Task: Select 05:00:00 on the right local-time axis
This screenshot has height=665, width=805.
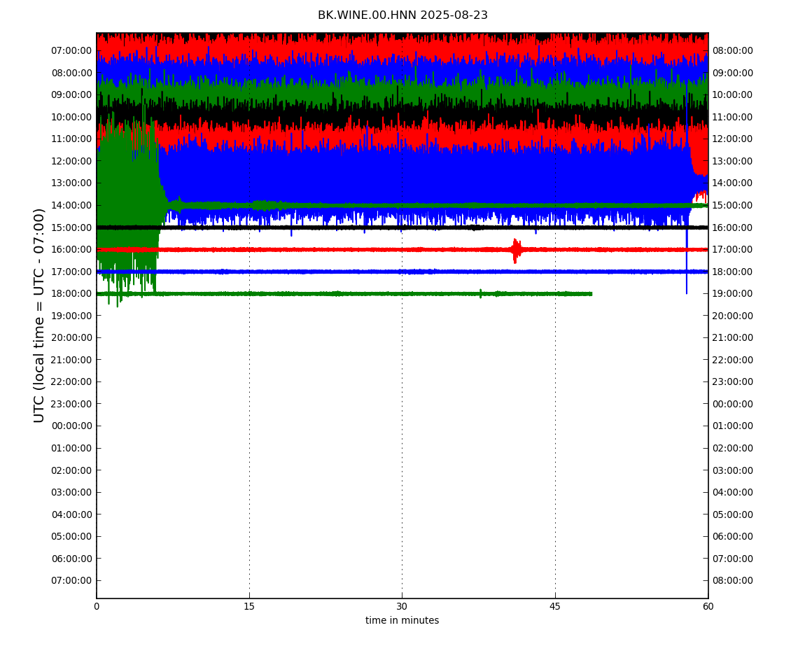Action: pos(733,514)
